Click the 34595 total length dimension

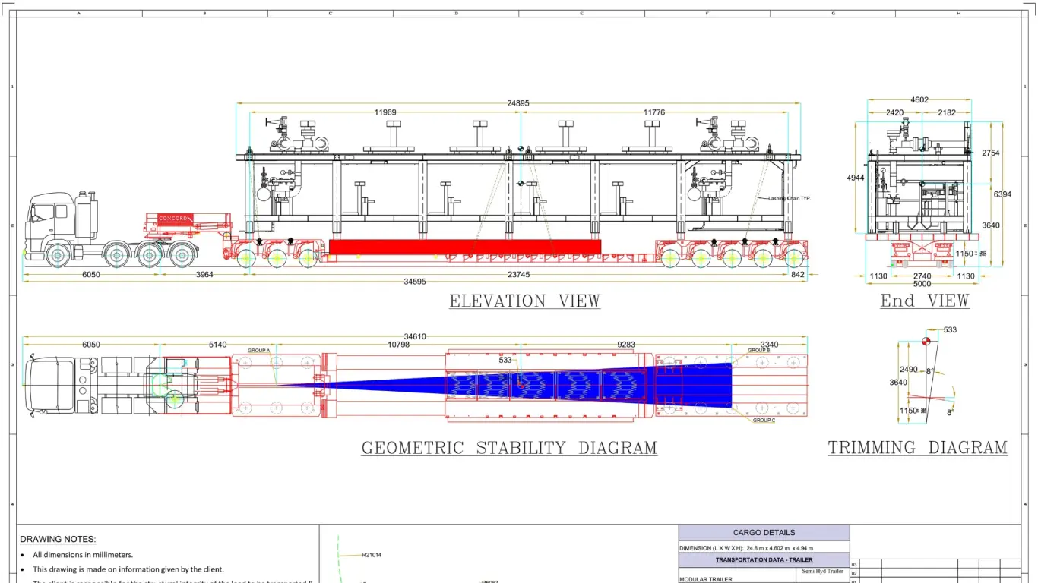coord(415,282)
